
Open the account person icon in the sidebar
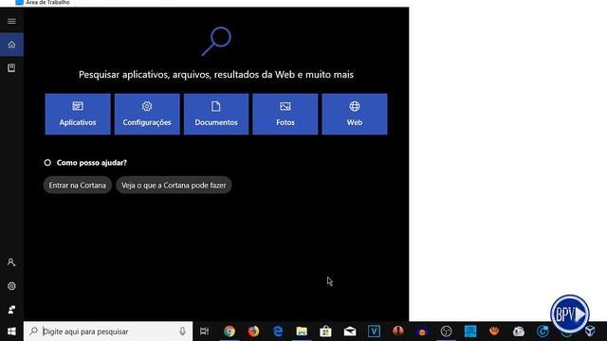[x=11, y=262]
